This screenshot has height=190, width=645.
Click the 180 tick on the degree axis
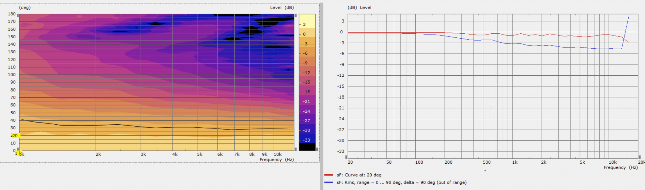pyautogui.click(x=12, y=14)
